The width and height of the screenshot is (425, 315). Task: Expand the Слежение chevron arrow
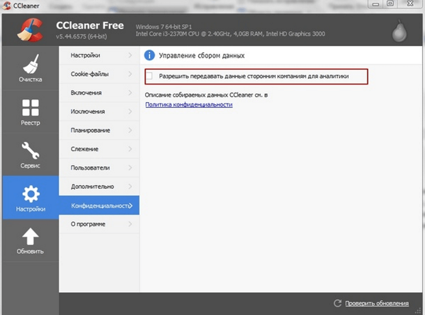tap(131, 149)
